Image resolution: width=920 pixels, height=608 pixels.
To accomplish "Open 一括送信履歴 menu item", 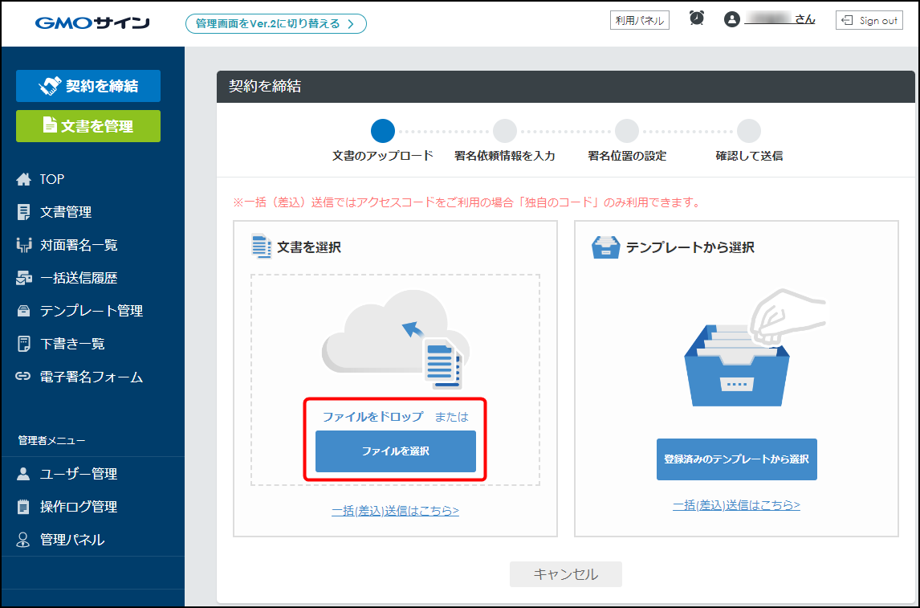I will coord(79,278).
